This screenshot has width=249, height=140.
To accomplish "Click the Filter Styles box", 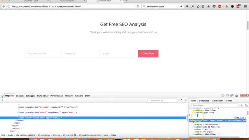I will click(214, 105).
